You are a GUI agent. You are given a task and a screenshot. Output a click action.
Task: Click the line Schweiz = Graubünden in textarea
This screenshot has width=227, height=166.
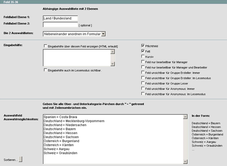tap(61, 153)
